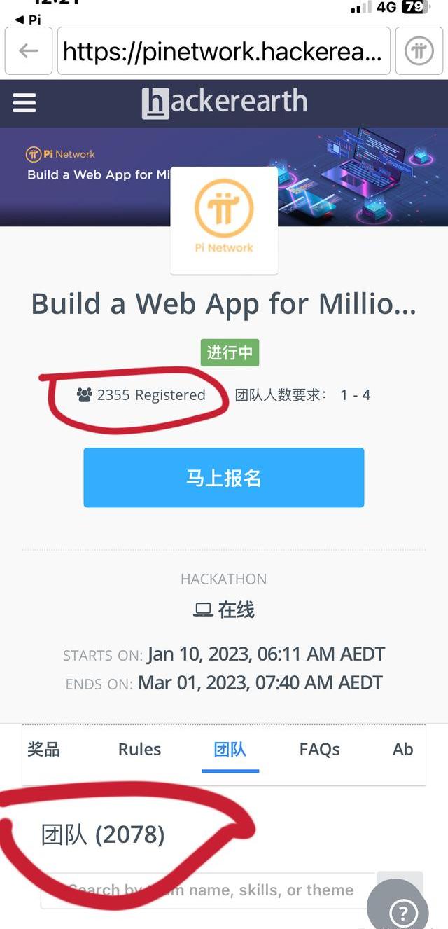Viewport: 448px width, 929px height.
Task: Select the 团队 tab
Action: (230, 749)
